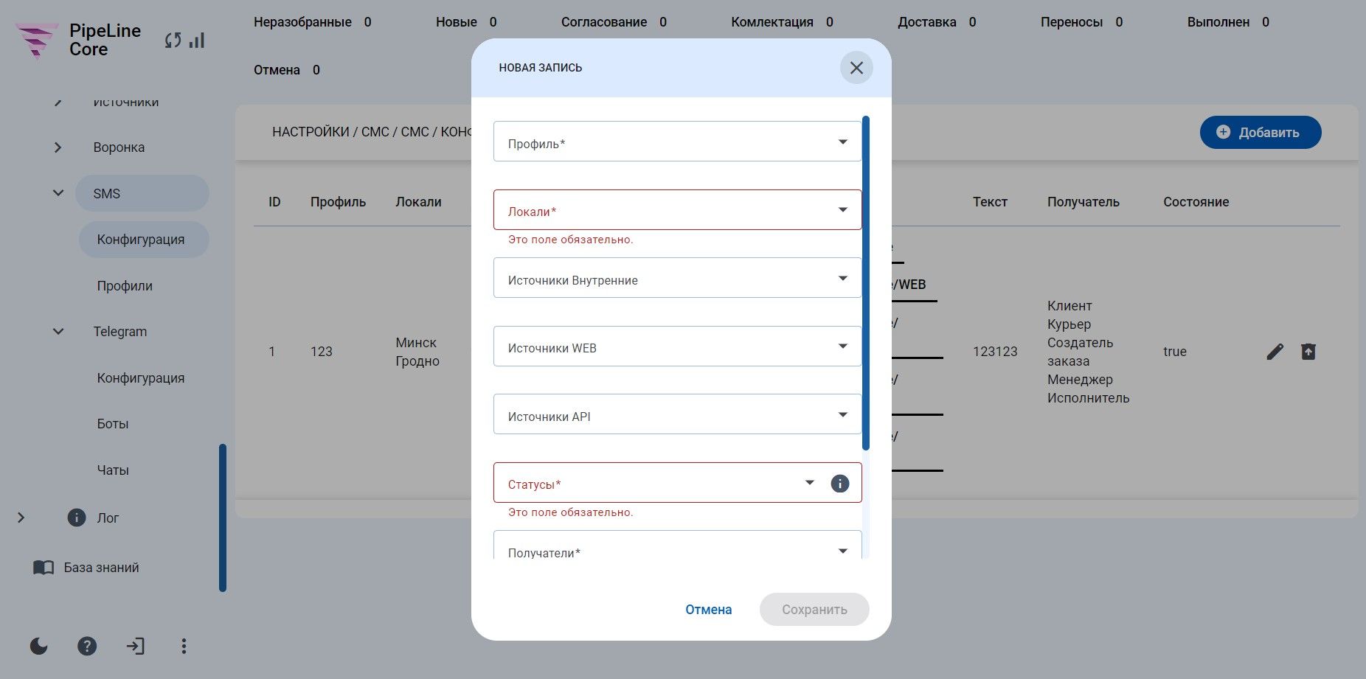Collapse the SMS section chevron
Viewport: 1366px width, 679px height.
pyautogui.click(x=58, y=193)
